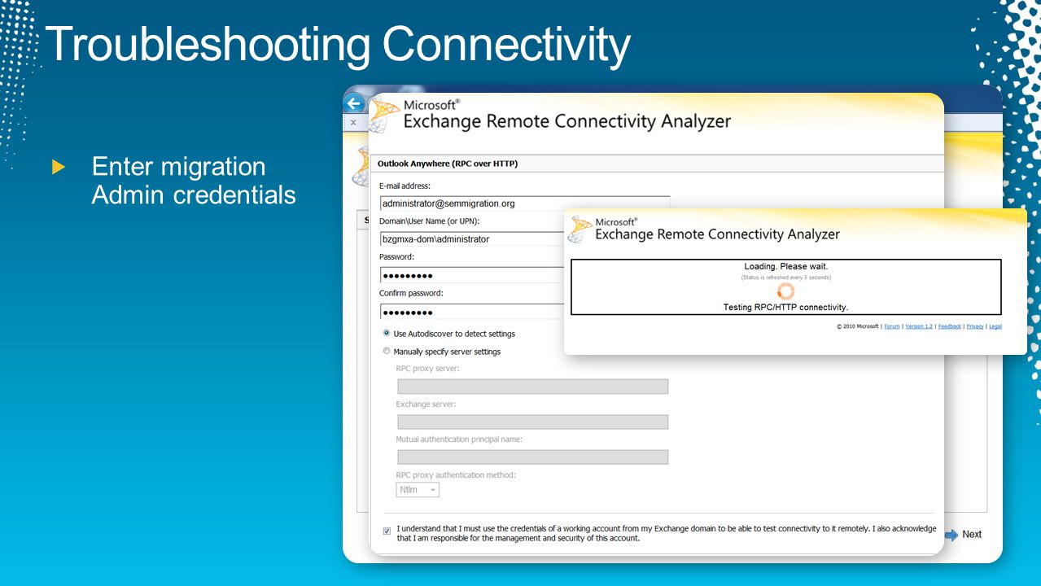
Task: Click the Testing RPC/HTTP connectivity text
Action: [785, 308]
